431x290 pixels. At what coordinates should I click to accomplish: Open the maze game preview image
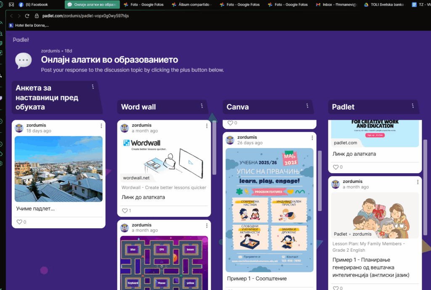[x=164, y=263]
